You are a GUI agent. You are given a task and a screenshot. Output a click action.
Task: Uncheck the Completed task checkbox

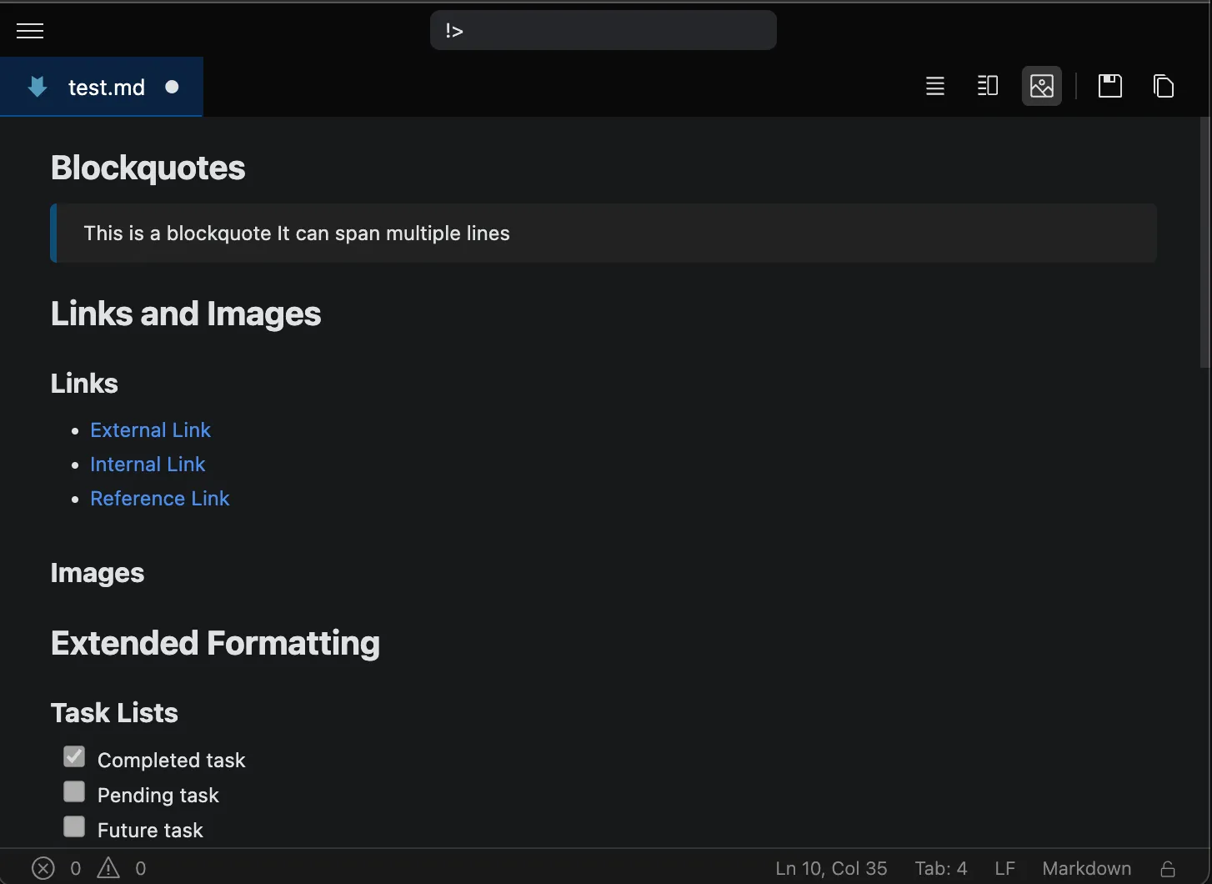click(74, 756)
